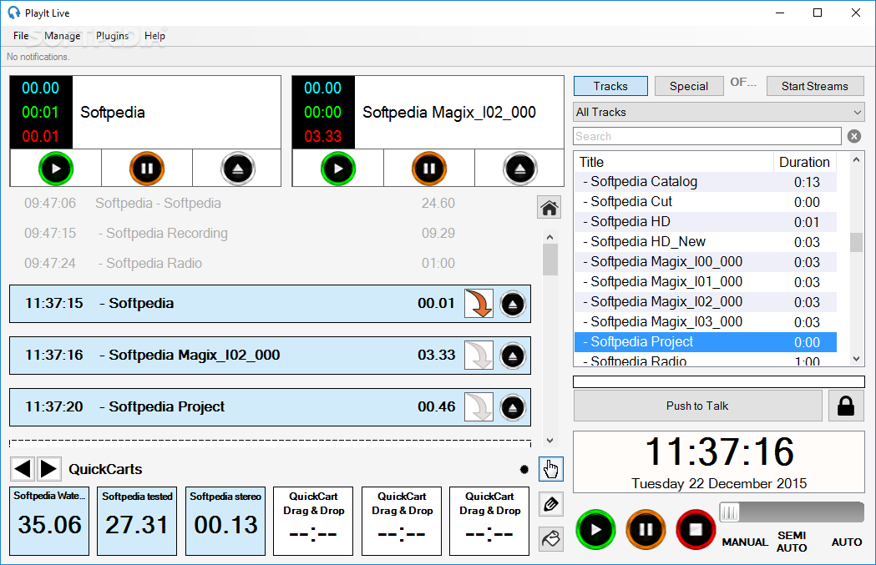Sort tracks by Title column header
The width and height of the screenshot is (876, 565).
point(674,162)
